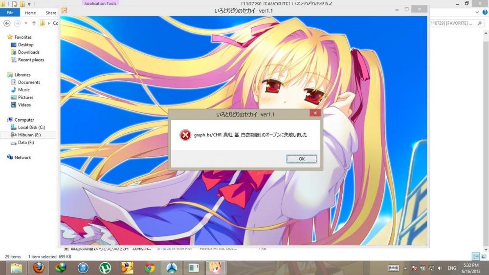Switch to the Home ribbon tab
Viewport: 489px width, 275px height.
30,13
